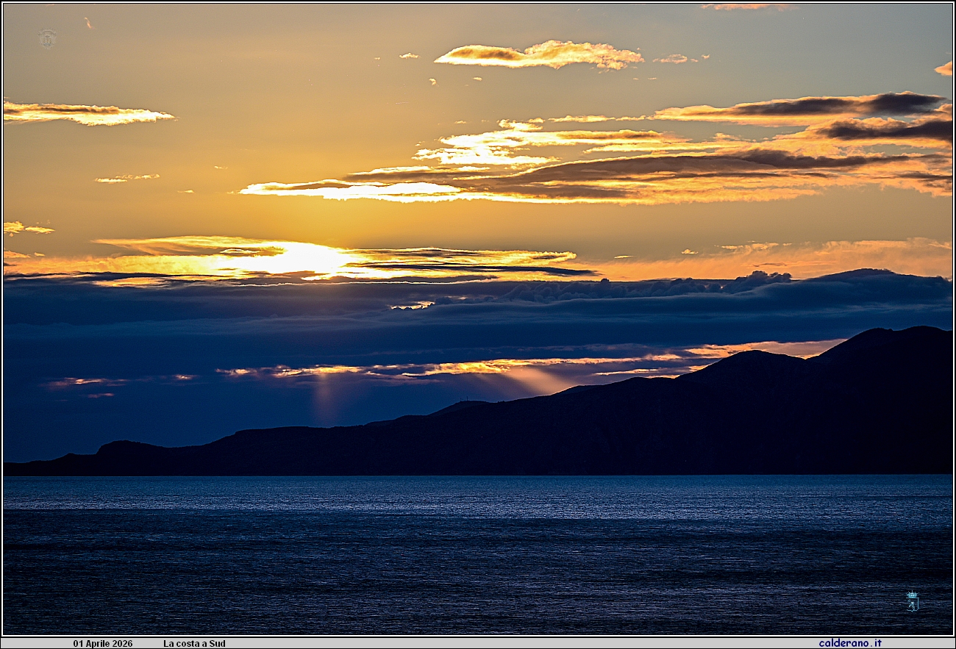The width and height of the screenshot is (956, 649).
Task: Click the small wispy cloud left of center
Action: click(x=126, y=178)
